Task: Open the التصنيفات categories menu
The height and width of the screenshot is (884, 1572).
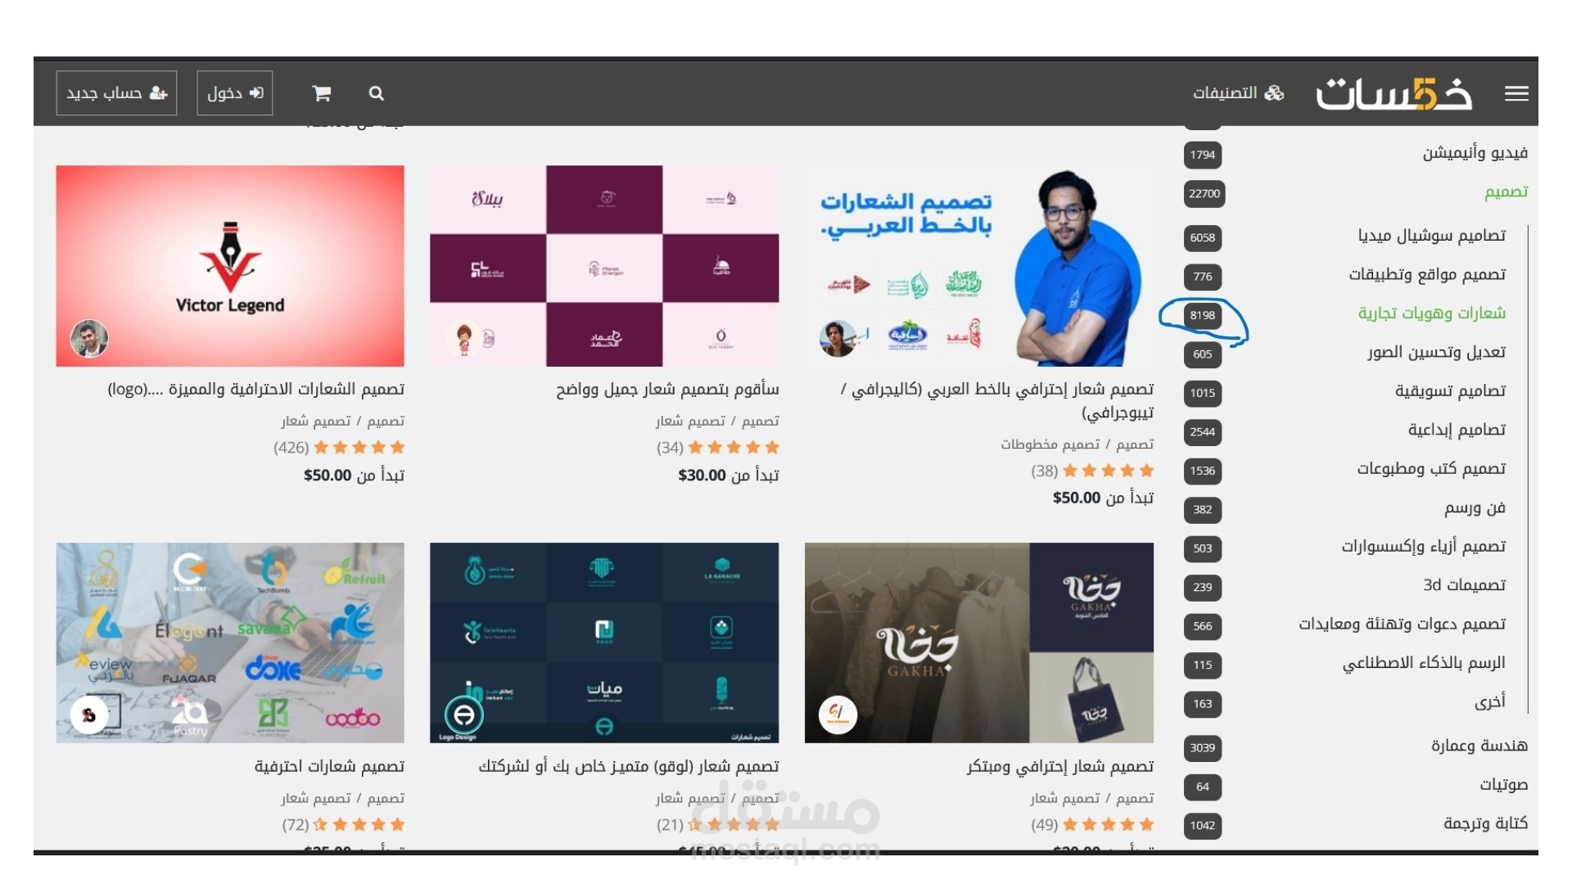Action: pyautogui.click(x=1238, y=92)
